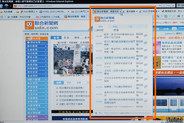This screenshot has height=123, width=184.
Task: Open the 王如玄 4.5% headline at 13:59
Action: pos(118,65)
